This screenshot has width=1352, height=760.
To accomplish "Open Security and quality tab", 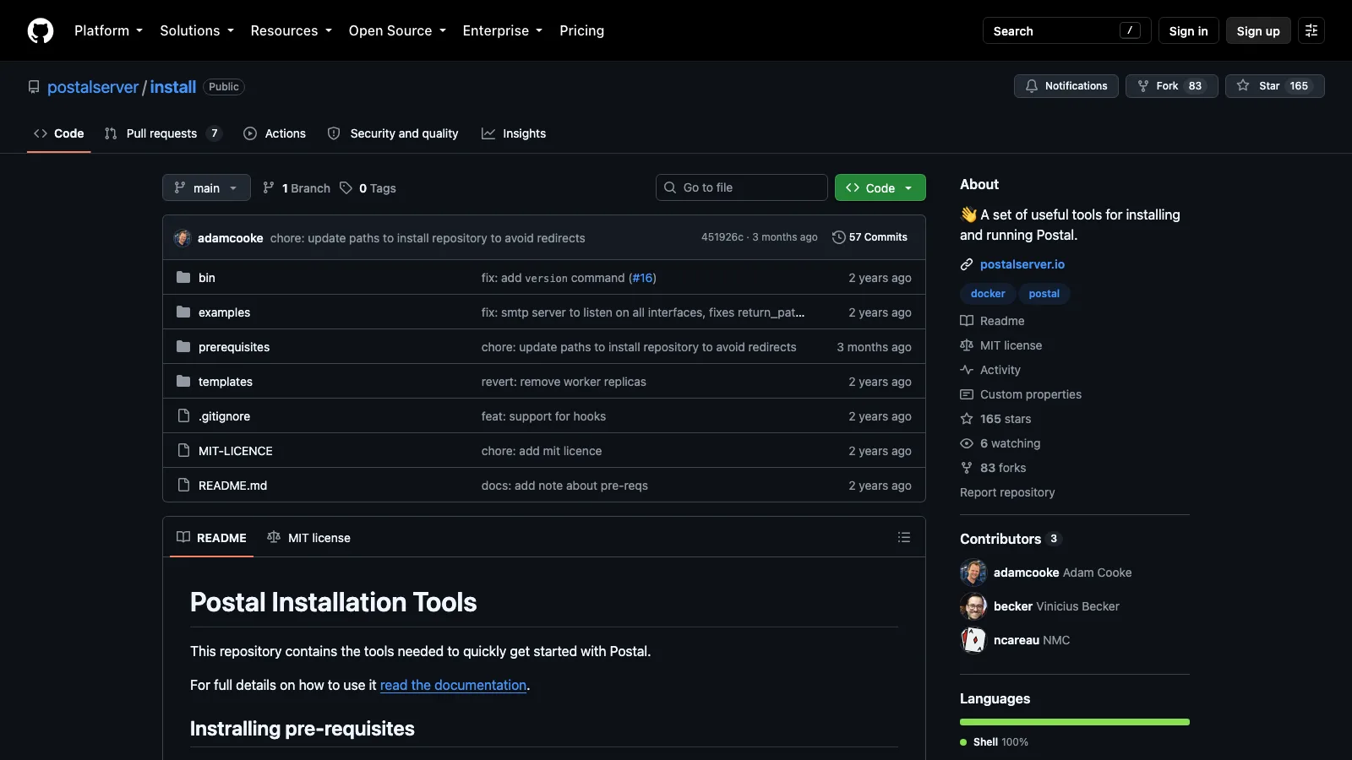I will [x=393, y=133].
